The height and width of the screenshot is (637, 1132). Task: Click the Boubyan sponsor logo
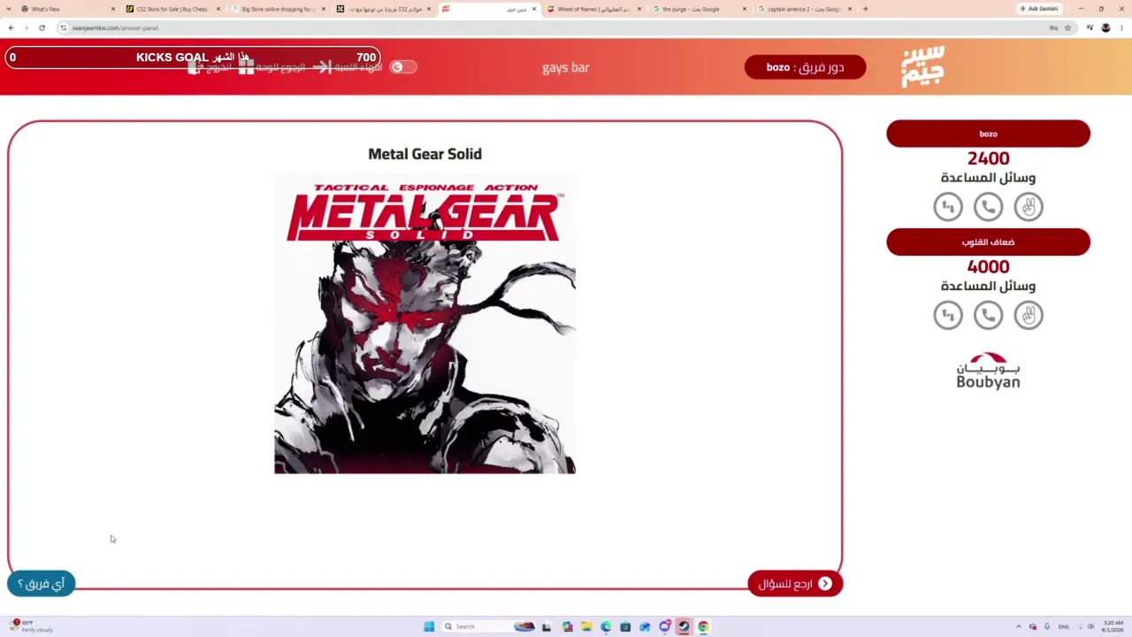coord(988,371)
